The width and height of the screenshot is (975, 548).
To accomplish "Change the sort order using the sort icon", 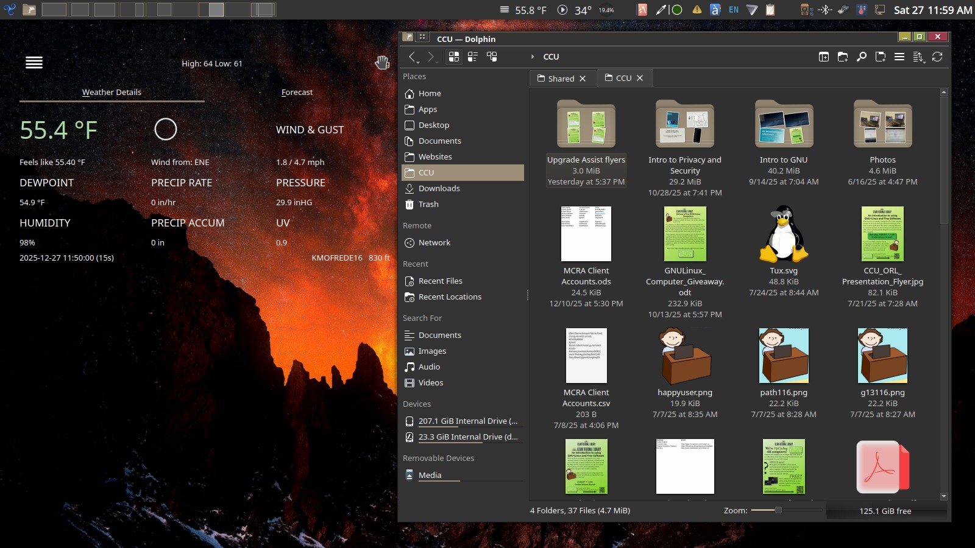I will click(x=918, y=57).
